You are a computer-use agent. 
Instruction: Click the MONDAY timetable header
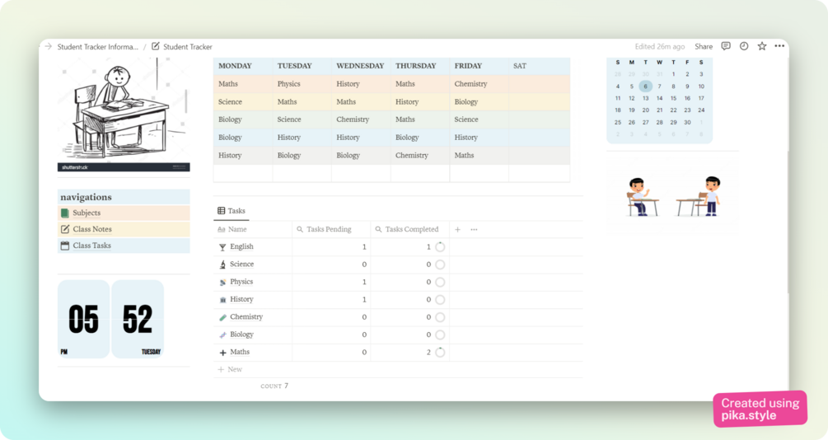tap(235, 66)
